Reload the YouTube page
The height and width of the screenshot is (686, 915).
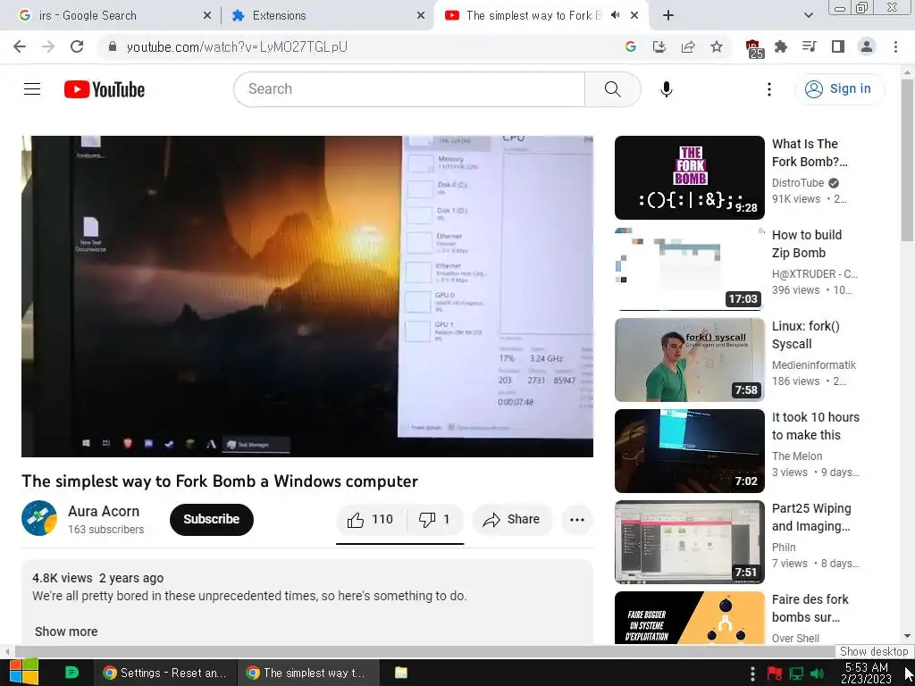[x=77, y=46]
